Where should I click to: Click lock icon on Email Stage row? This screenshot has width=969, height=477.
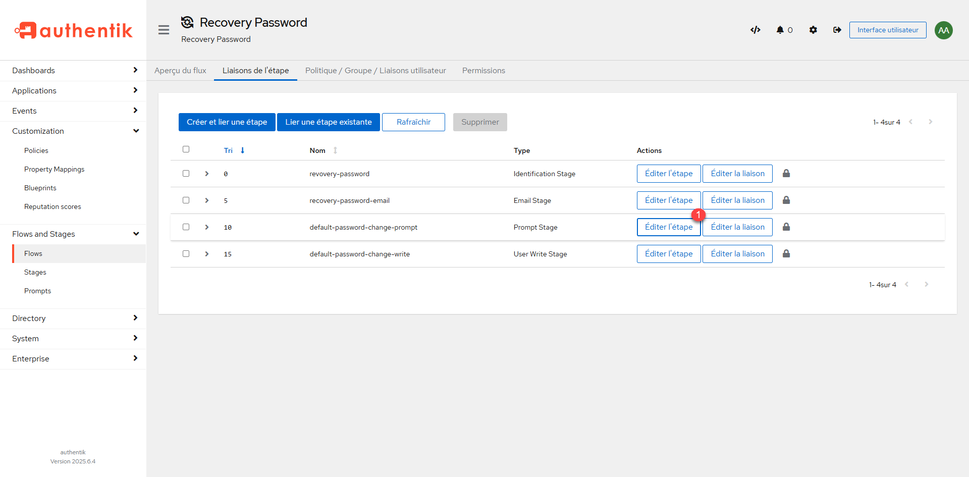tap(786, 200)
